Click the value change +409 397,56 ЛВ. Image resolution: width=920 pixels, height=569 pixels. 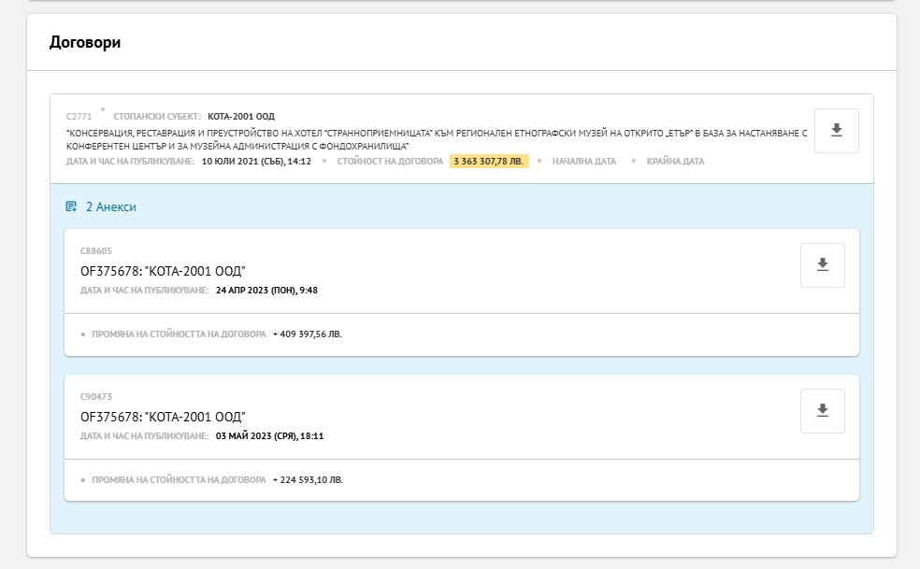(x=307, y=334)
